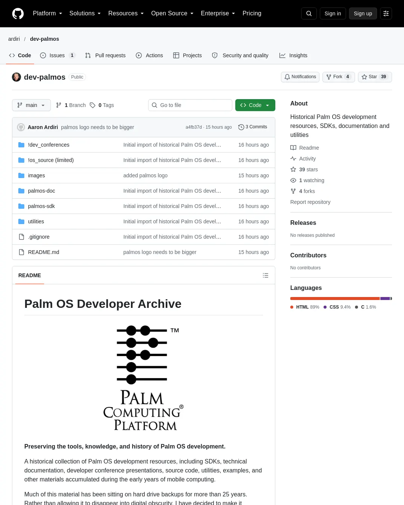Expand the Open Source menu
404x505 pixels.
tap(172, 13)
